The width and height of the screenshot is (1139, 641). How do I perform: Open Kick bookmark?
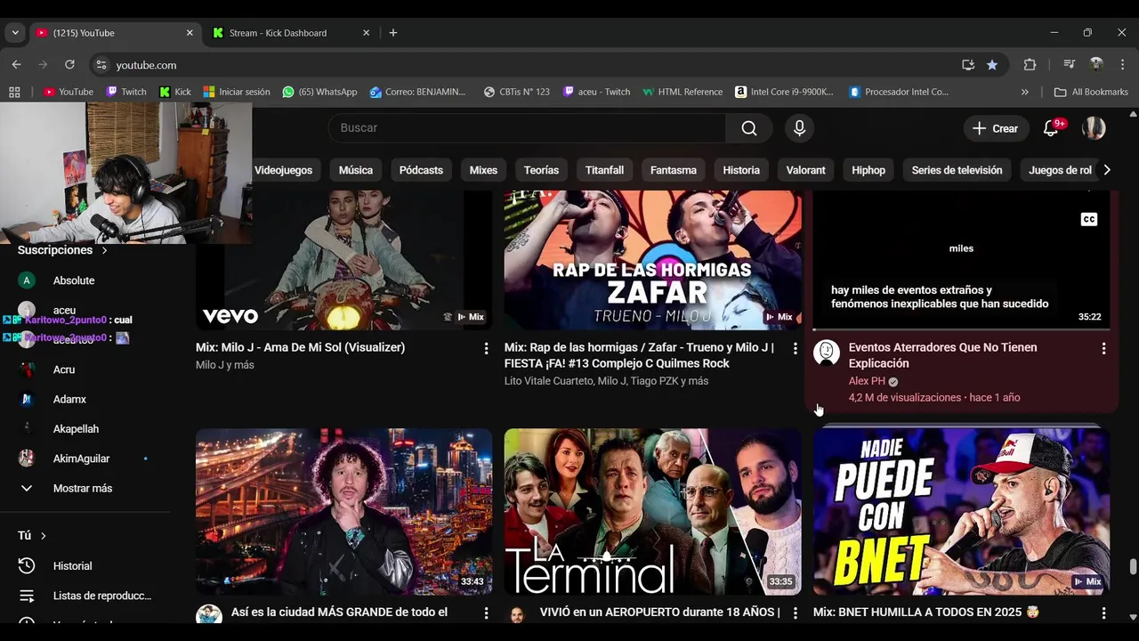(x=174, y=92)
